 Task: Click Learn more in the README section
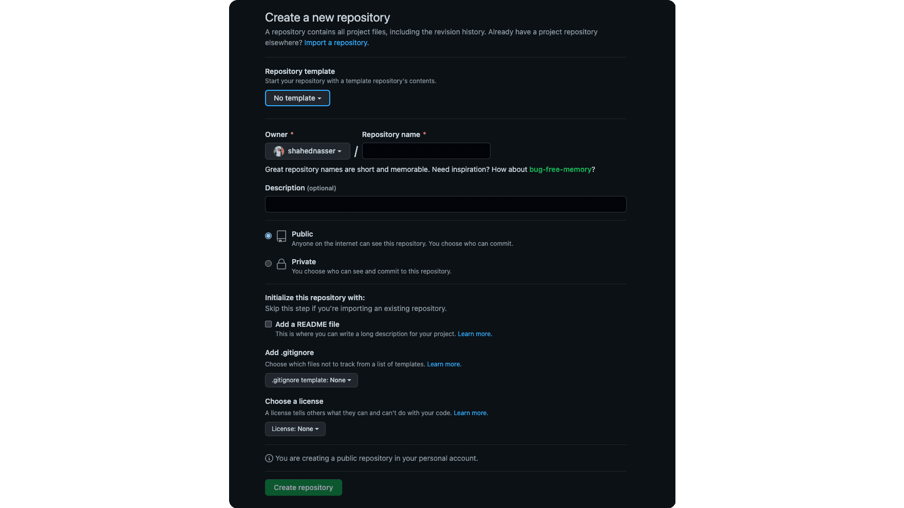coord(474,334)
